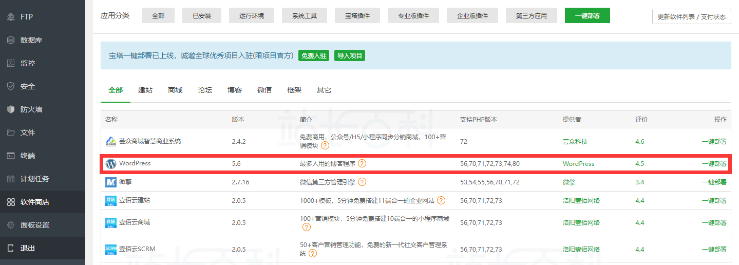Click the help icon next to WordPress description
The image size is (739, 265).
coord(362,164)
